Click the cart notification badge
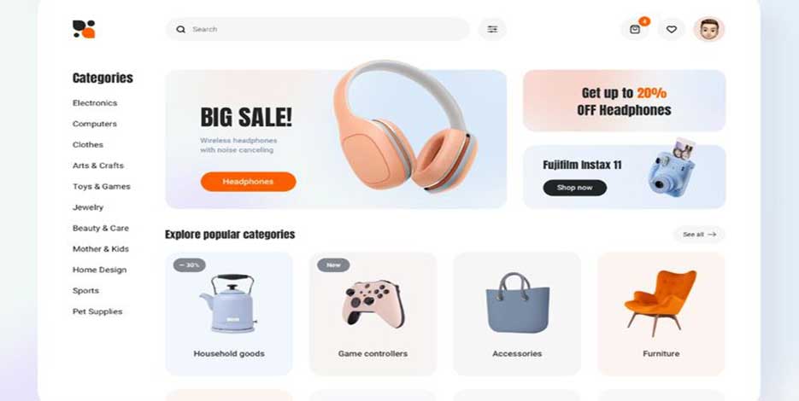The width and height of the screenshot is (799, 401). 644,21
